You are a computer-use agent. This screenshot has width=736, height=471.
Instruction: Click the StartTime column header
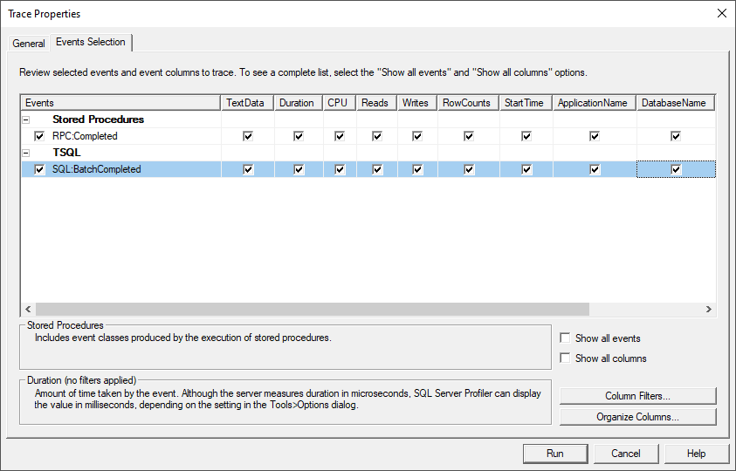[526, 103]
